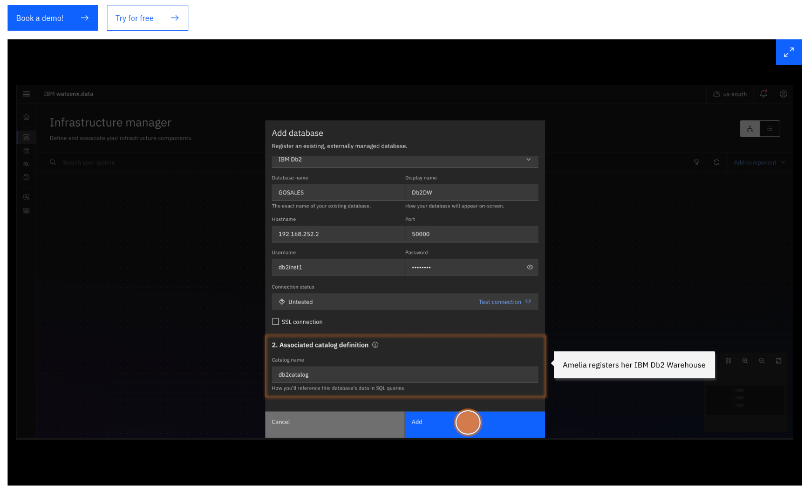
Task: Click the Add button
Action: (x=475, y=425)
